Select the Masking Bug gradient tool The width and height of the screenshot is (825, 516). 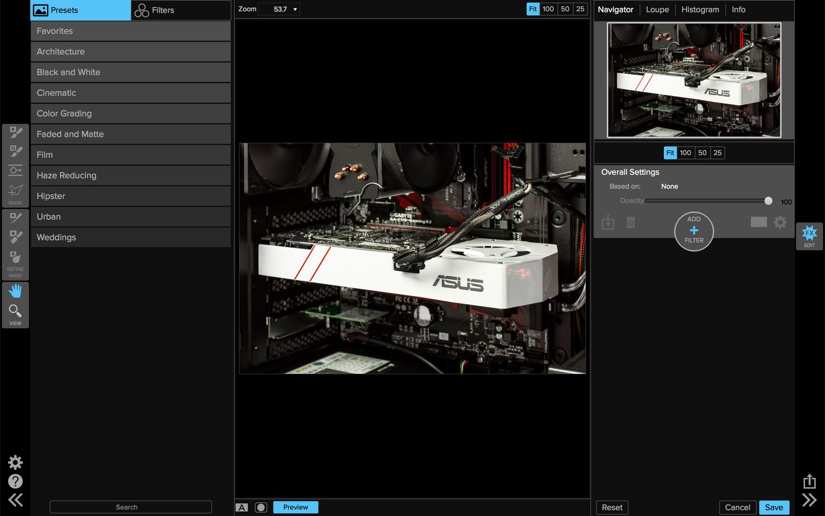pyautogui.click(x=15, y=170)
